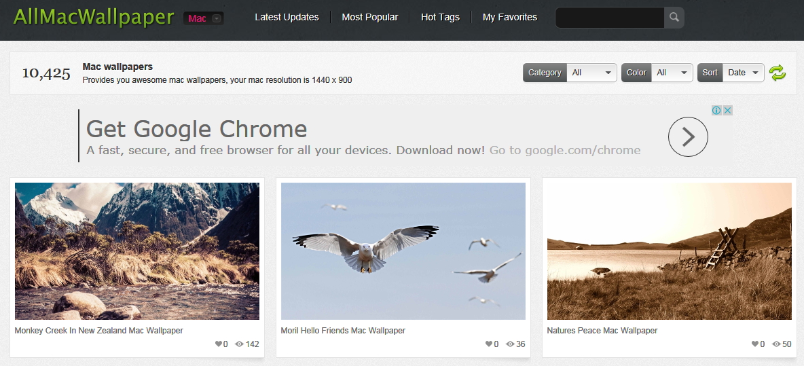The height and width of the screenshot is (366, 804).
Task: Click the AllMacWallpaper site logo
Action: coord(94,18)
